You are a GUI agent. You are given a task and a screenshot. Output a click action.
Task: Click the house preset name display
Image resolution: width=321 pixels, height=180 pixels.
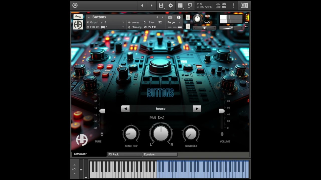click(x=161, y=108)
